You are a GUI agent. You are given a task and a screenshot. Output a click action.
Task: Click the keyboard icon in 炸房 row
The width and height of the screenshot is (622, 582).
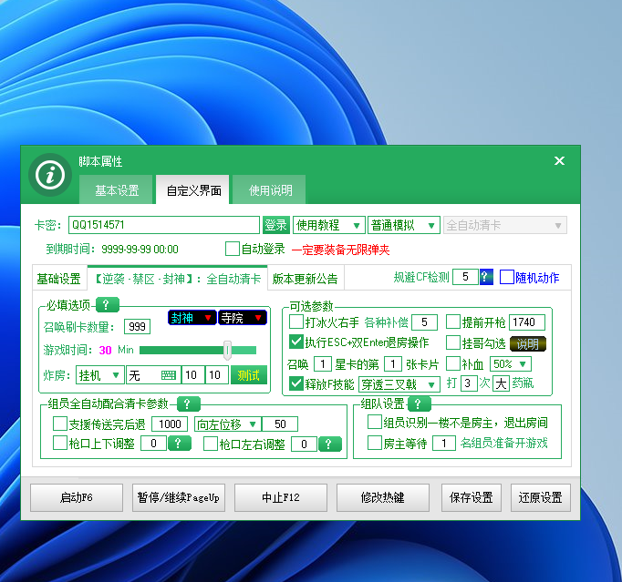click(x=168, y=375)
